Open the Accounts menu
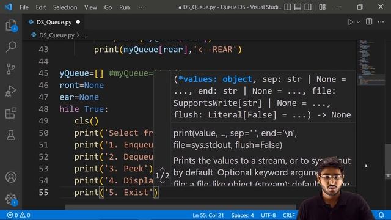Viewport: 391px width, 220px height. coord(11,177)
